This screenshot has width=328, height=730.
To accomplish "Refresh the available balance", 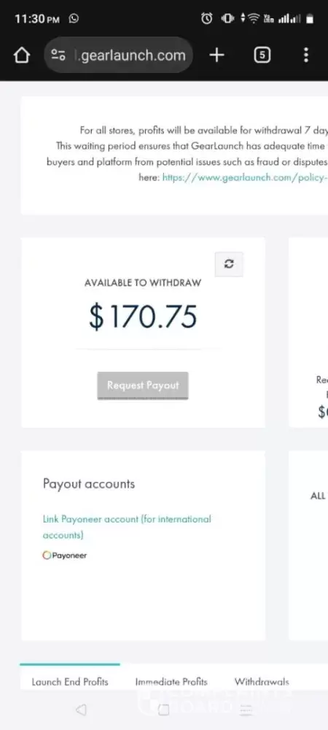I will pyautogui.click(x=229, y=264).
